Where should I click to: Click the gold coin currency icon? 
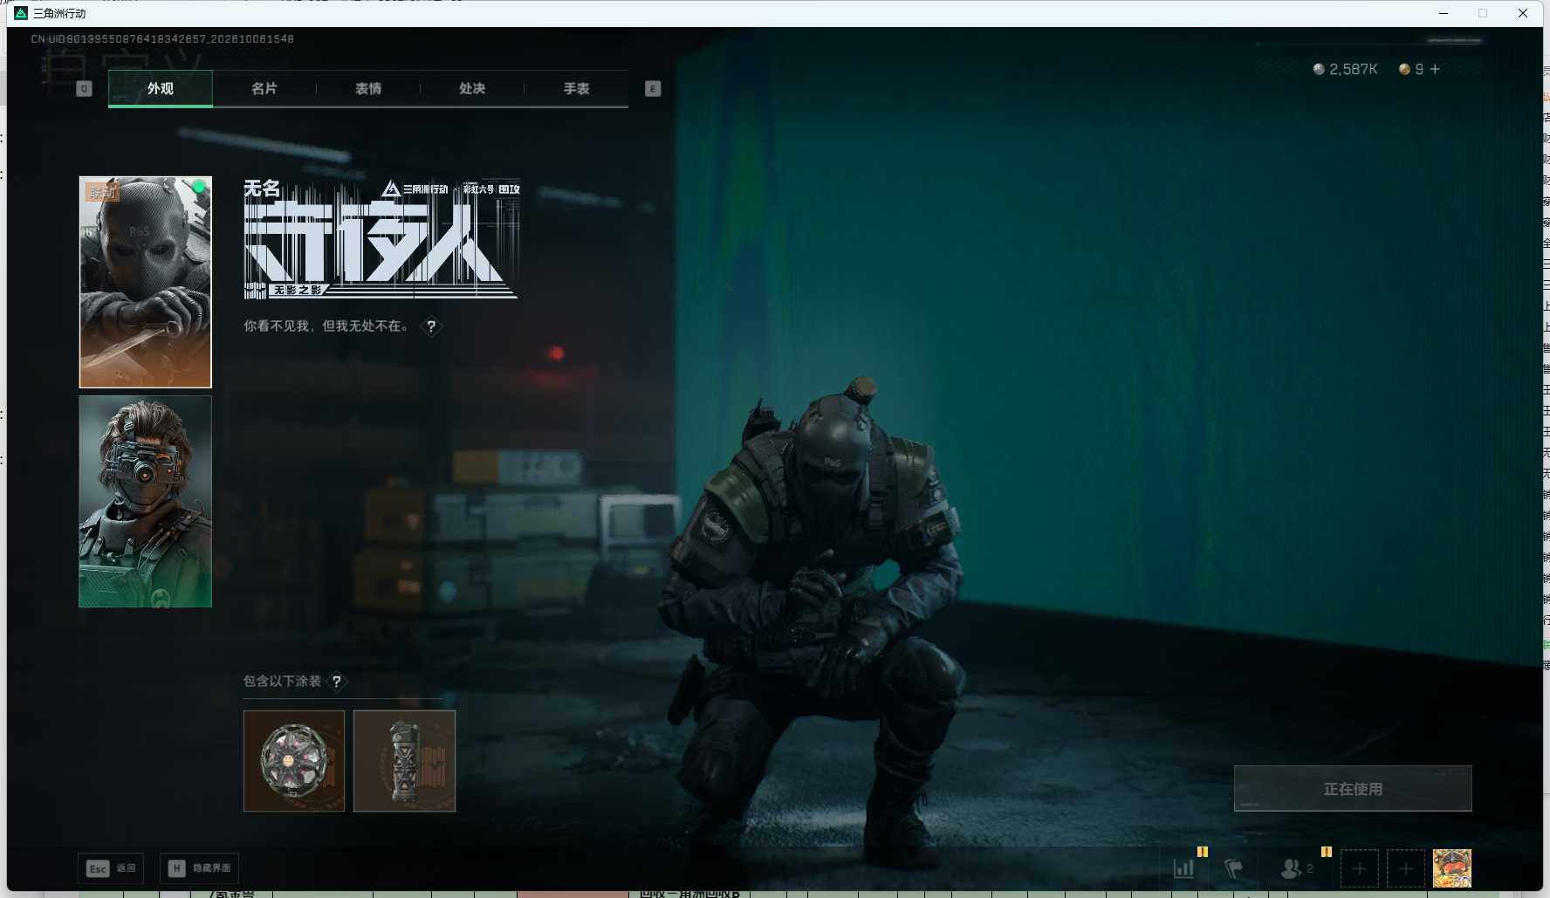(1404, 69)
